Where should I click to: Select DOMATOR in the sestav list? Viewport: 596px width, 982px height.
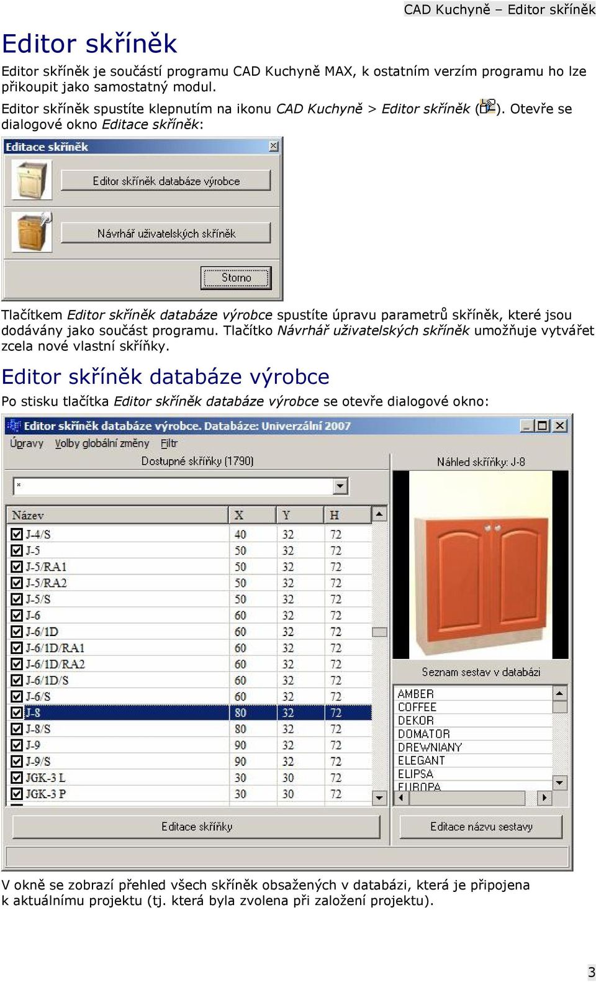point(424,734)
